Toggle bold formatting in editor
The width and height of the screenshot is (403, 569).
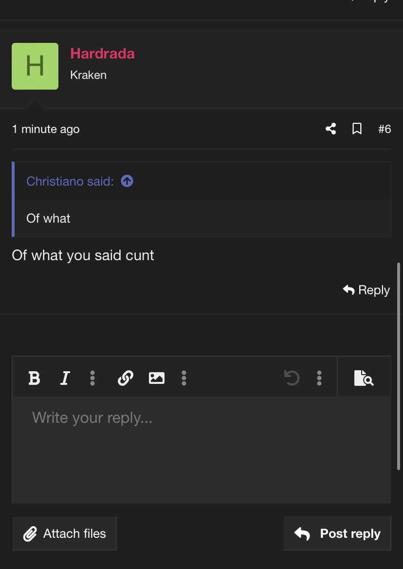[35, 378]
